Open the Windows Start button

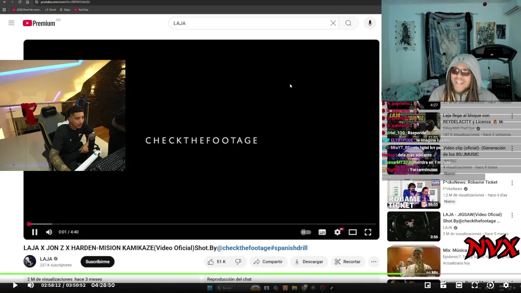tap(210, 288)
